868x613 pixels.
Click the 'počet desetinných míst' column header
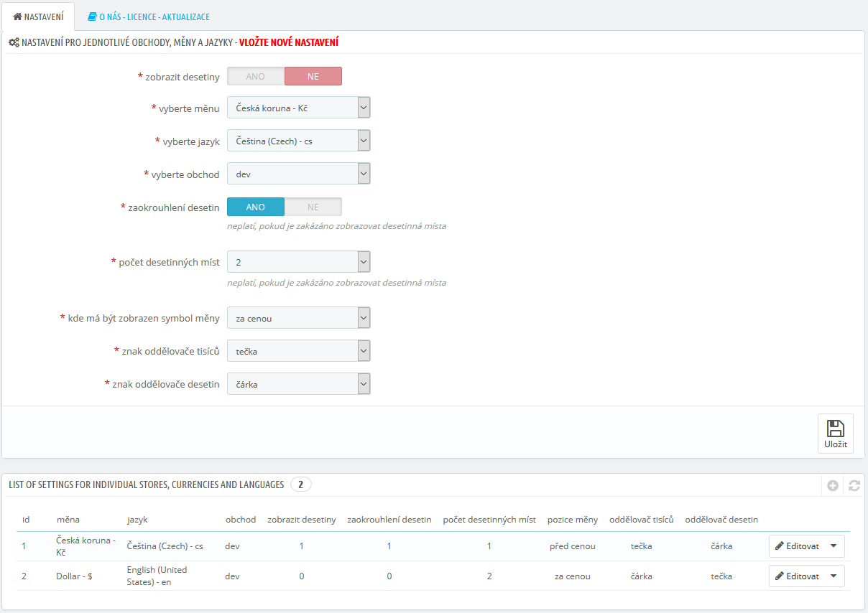489,520
